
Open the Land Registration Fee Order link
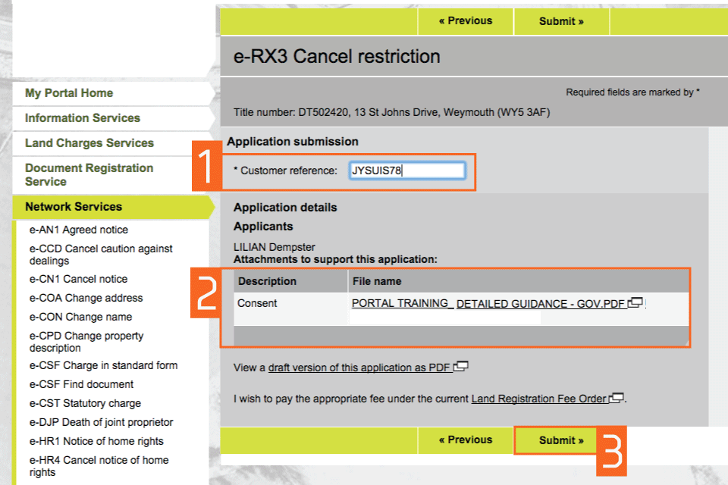539,399
